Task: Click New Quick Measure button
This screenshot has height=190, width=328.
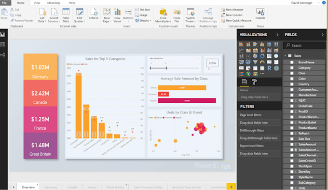Action: 236,20
